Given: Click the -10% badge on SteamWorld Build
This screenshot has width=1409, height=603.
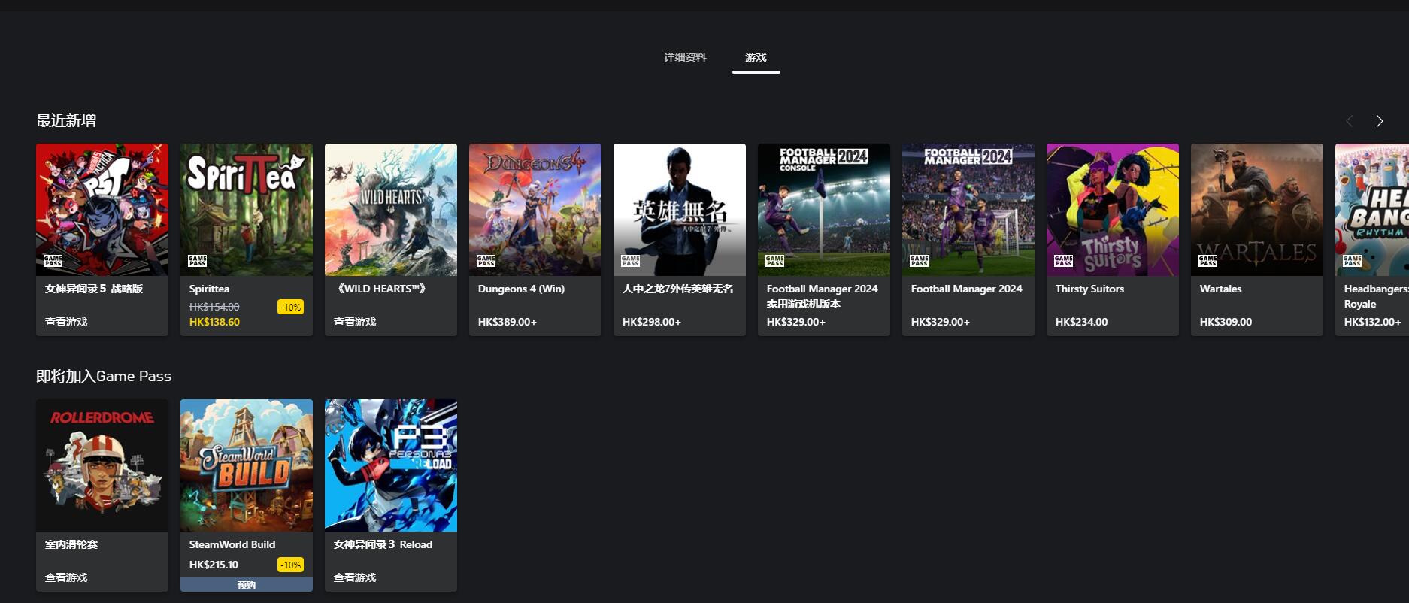Looking at the screenshot, I should point(290,565).
